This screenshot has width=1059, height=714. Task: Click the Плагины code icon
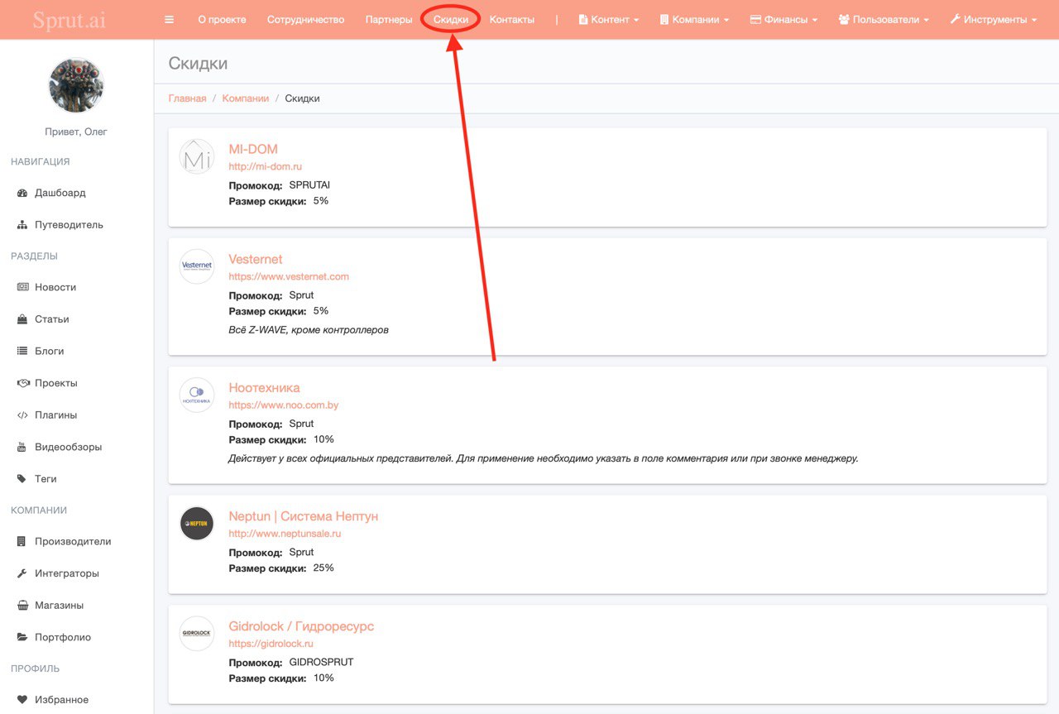(x=22, y=415)
